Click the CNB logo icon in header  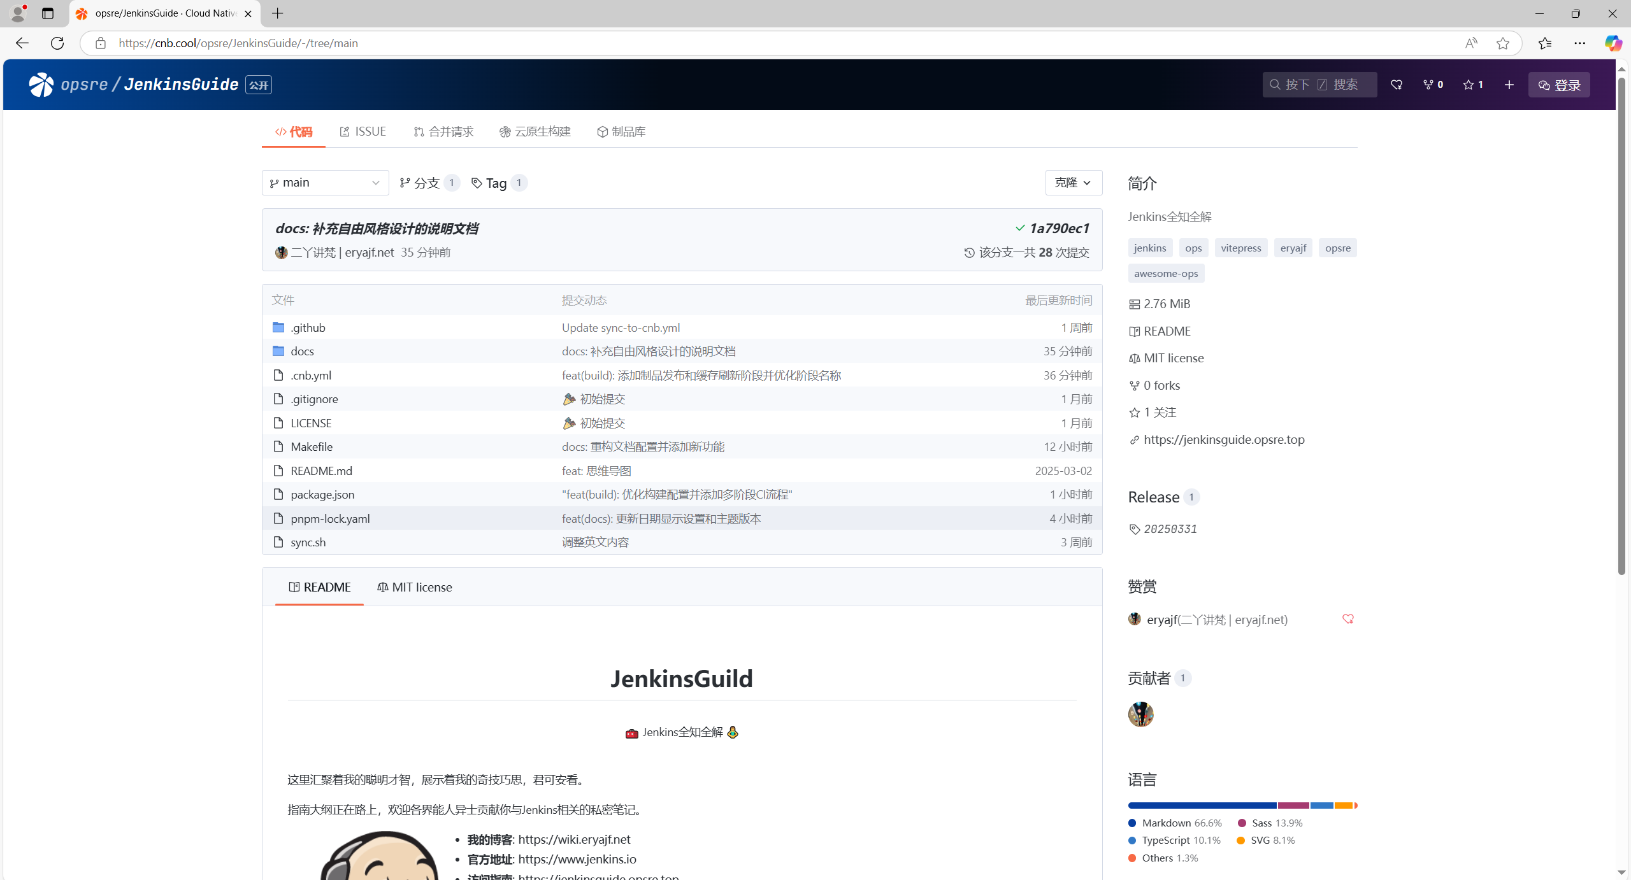point(41,85)
